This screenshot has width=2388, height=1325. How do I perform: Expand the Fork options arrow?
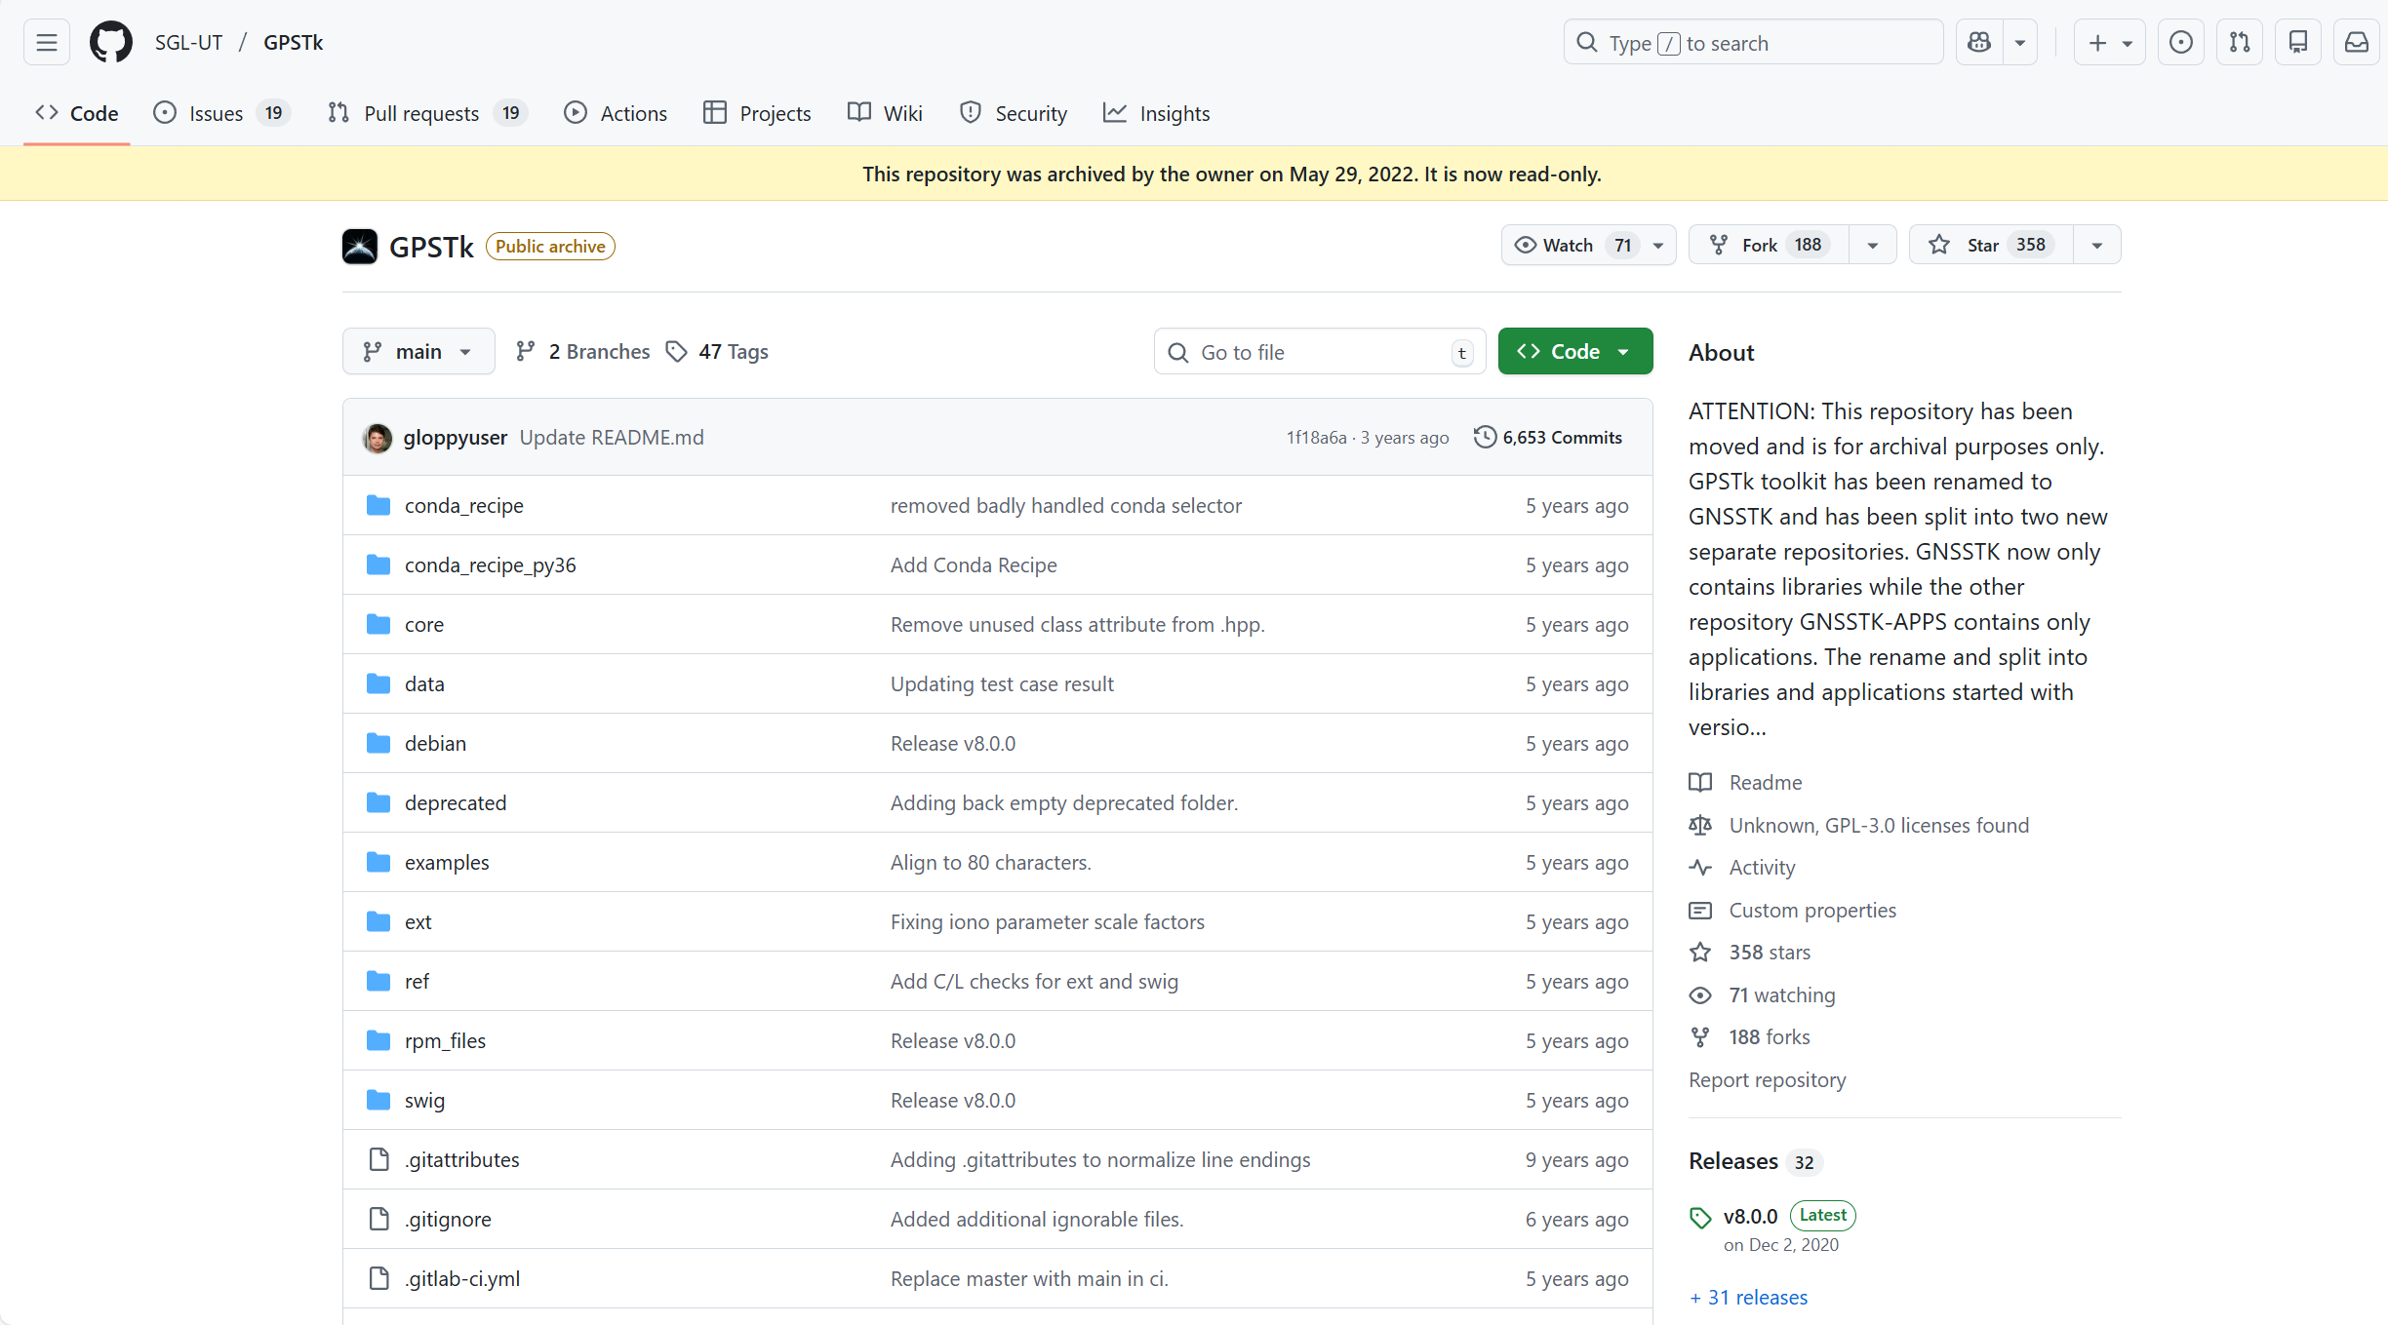pos(1872,245)
